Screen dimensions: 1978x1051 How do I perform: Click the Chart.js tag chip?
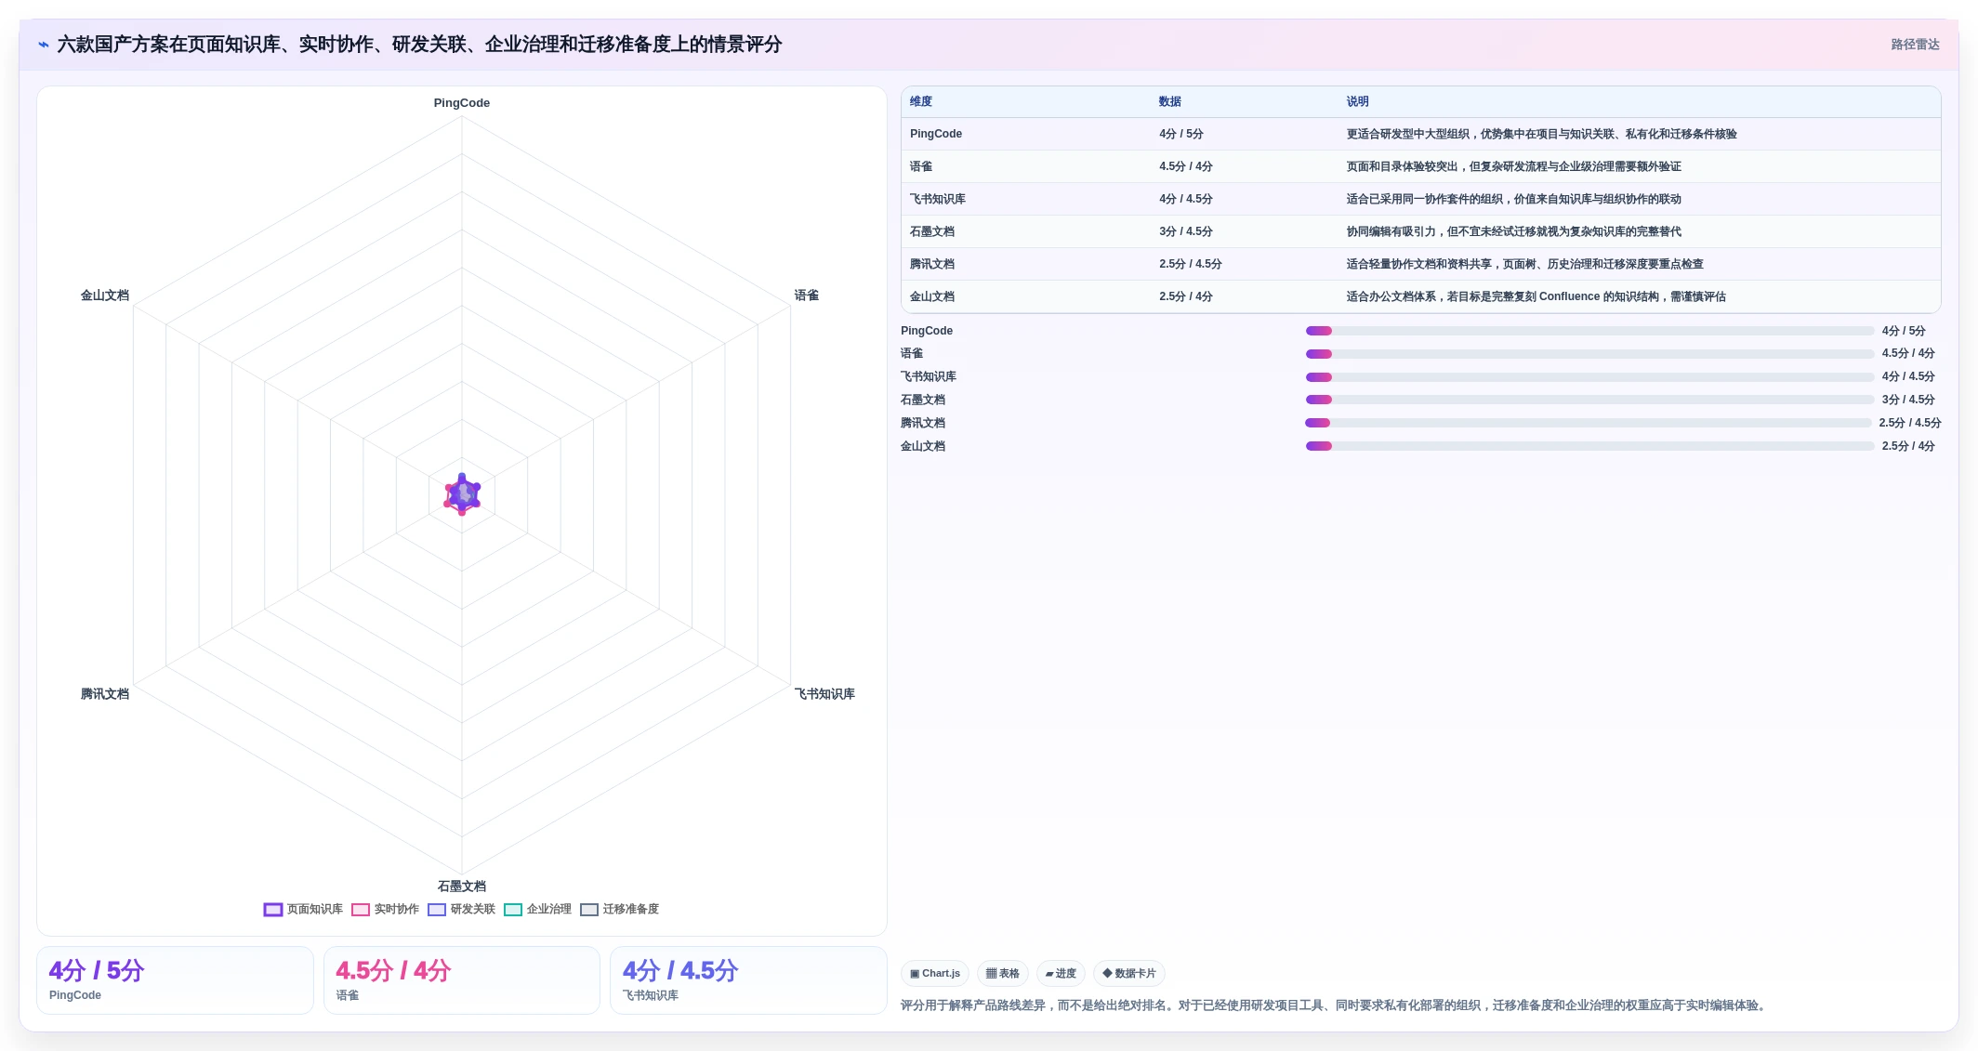935,973
